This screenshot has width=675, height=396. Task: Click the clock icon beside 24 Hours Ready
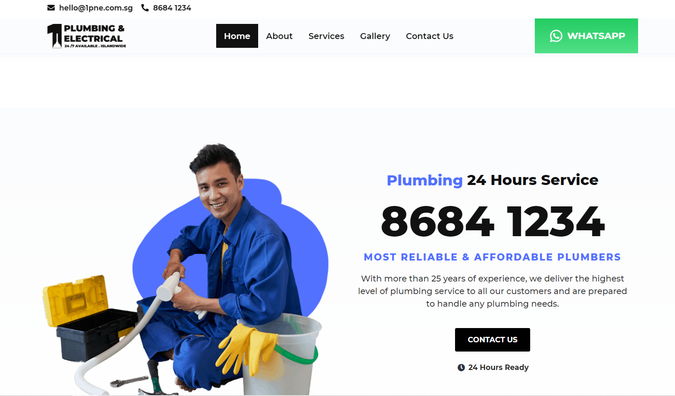pos(461,367)
